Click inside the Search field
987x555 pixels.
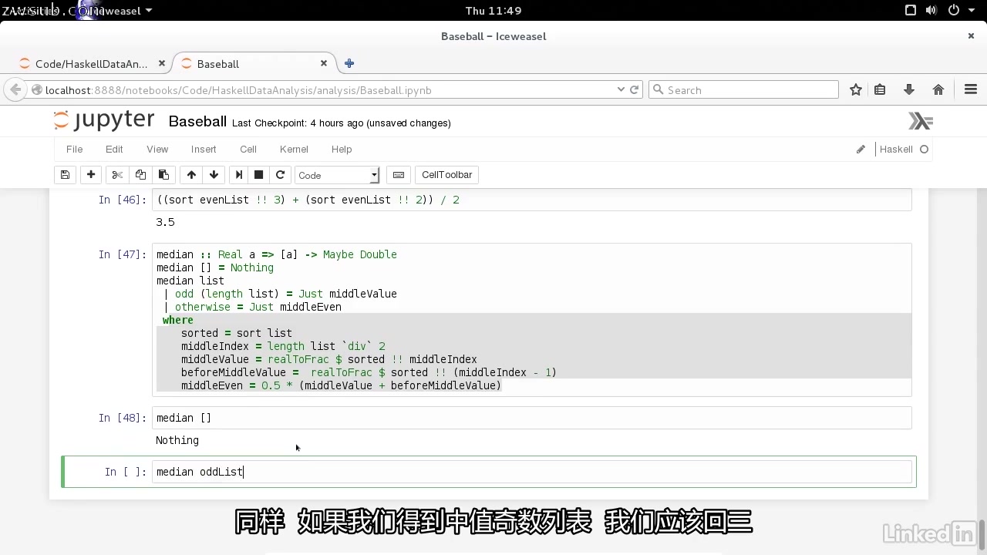pyautogui.click(x=744, y=89)
